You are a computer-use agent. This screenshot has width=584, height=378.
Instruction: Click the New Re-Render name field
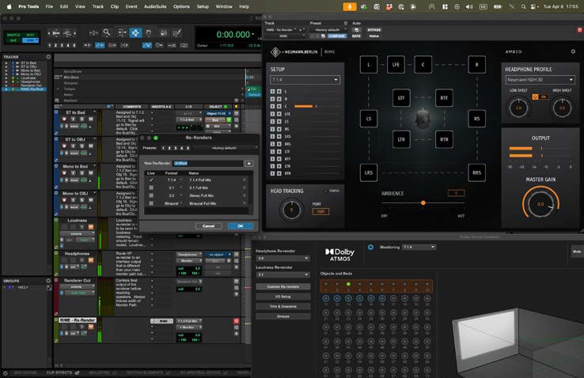[207, 163]
